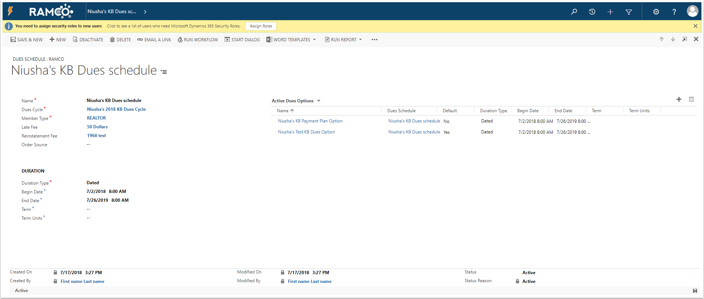Open Niusha's KB Payment Plan Option
The height and width of the screenshot is (299, 704).
point(310,121)
